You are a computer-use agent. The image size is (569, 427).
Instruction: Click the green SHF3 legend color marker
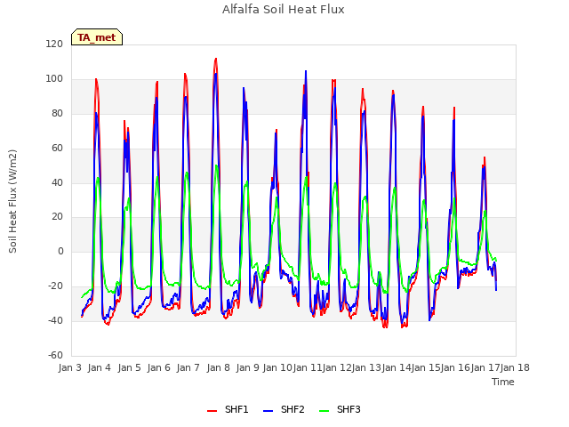point(324,411)
